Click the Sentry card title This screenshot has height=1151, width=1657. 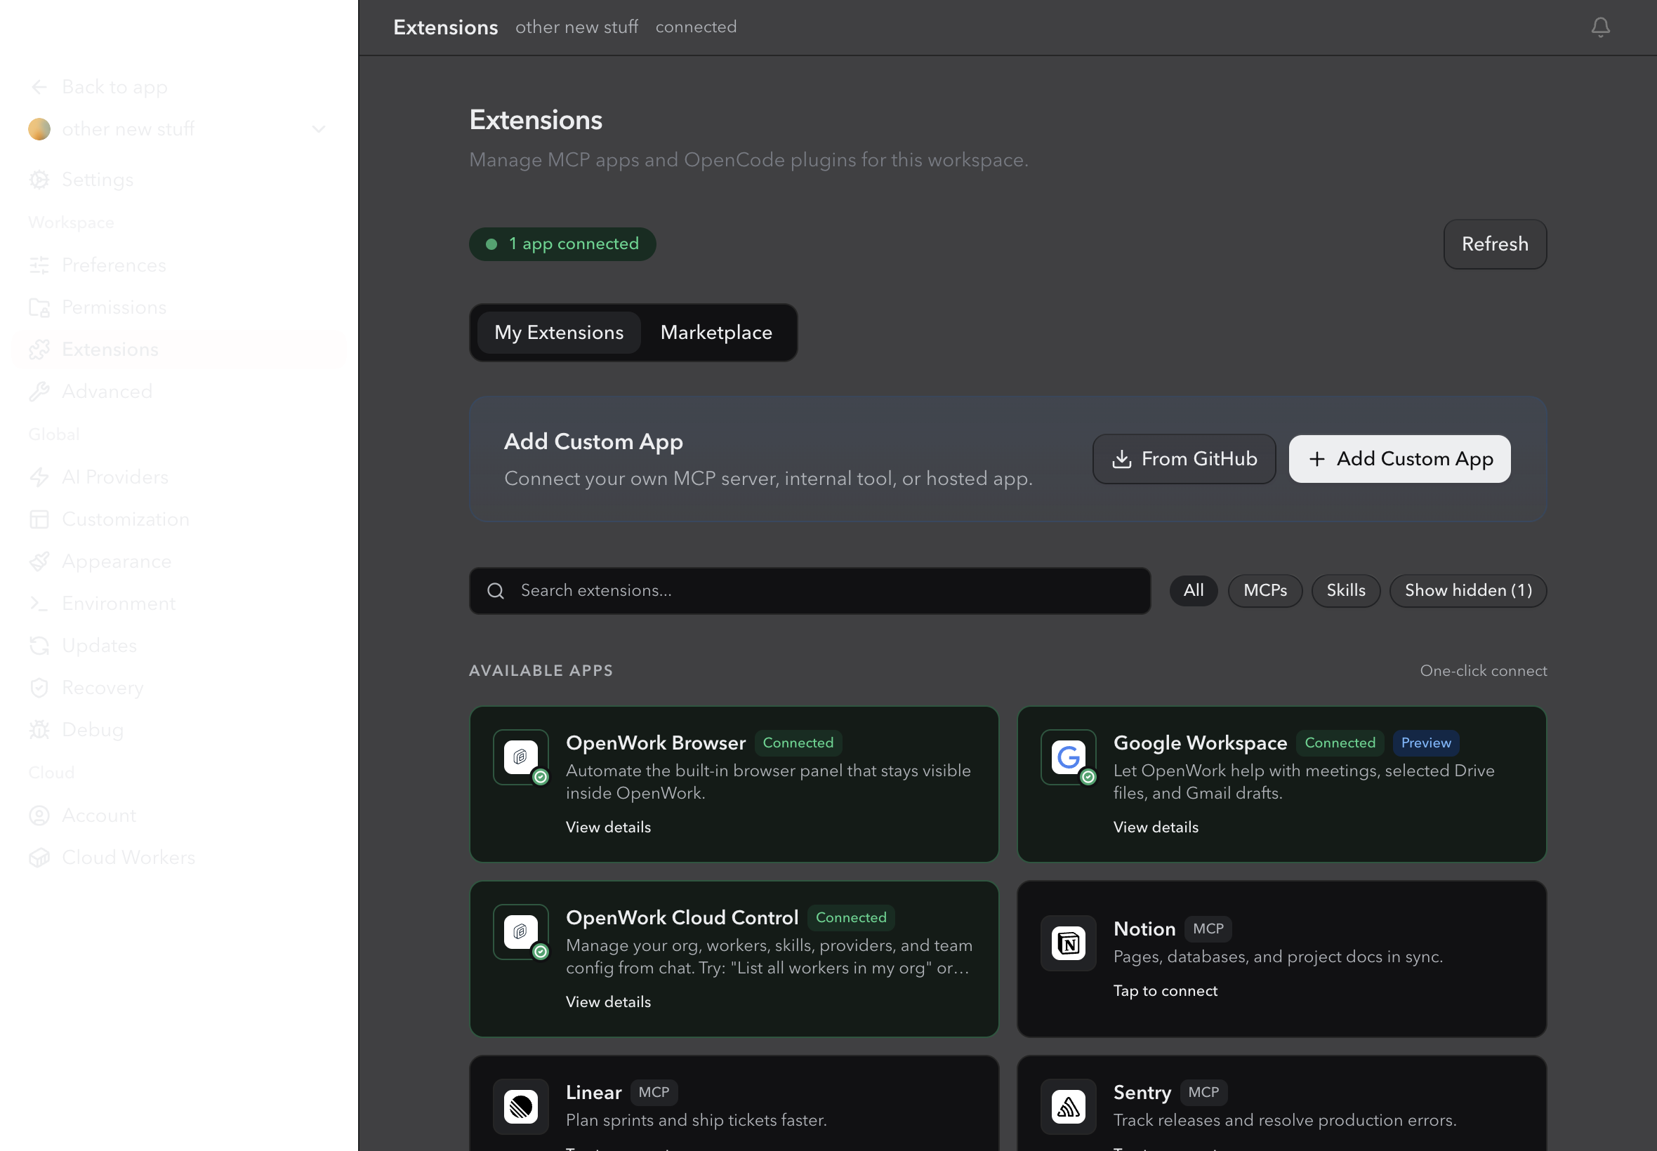1142,1093
